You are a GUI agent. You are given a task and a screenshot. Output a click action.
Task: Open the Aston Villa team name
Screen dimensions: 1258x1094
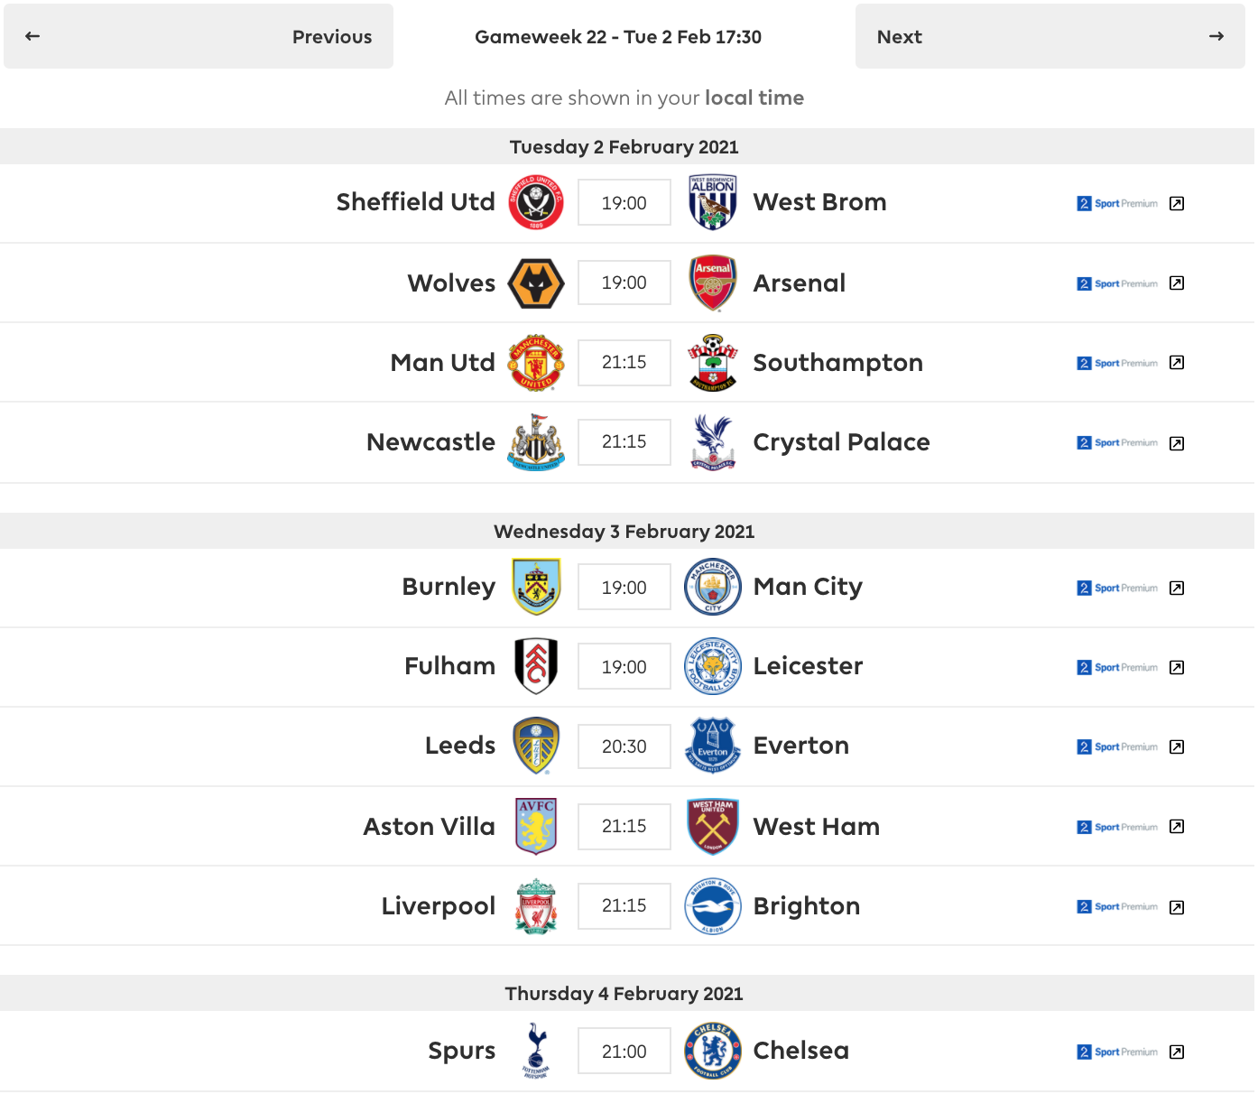click(429, 827)
